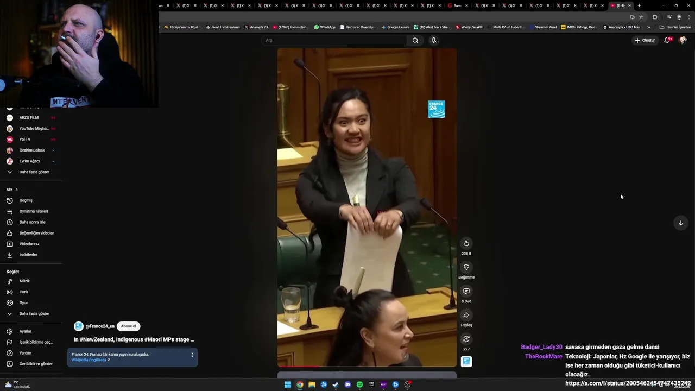Open Beğendiğim videolar liked videos
This screenshot has width=695, height=391.
[x=31, y=233]
